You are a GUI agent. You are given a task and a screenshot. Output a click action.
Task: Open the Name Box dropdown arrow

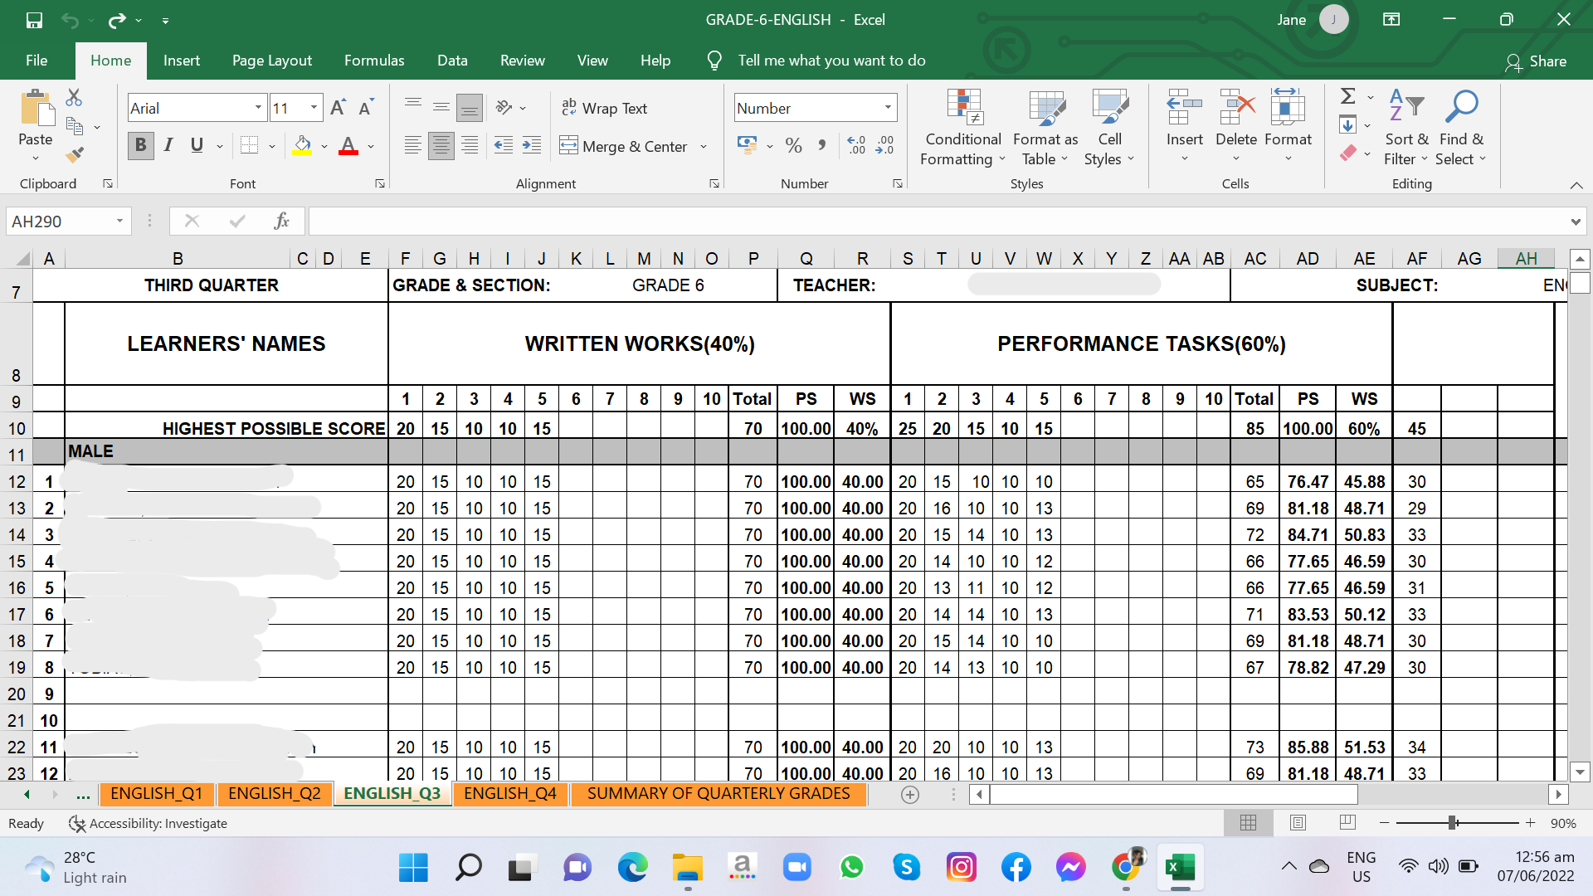tap(119, 222)
